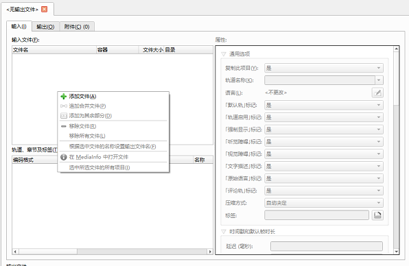Click the properties panel vertical scrollbar thumb
This screenshot has width=409, height=266.
(x=396, y=78)
